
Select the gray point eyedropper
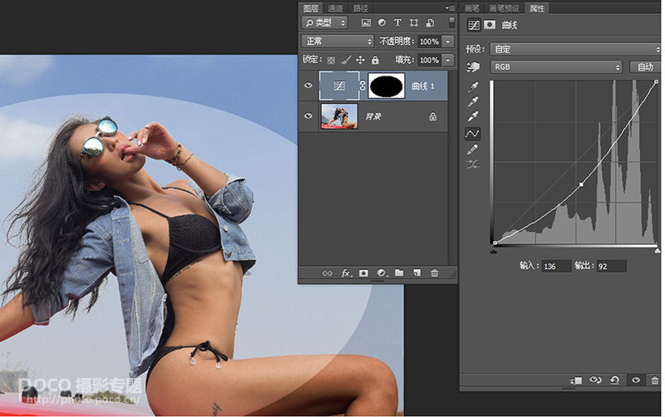click(473, 101)
